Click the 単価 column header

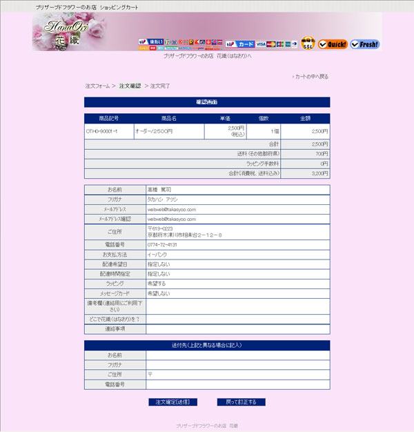point(225,119)
